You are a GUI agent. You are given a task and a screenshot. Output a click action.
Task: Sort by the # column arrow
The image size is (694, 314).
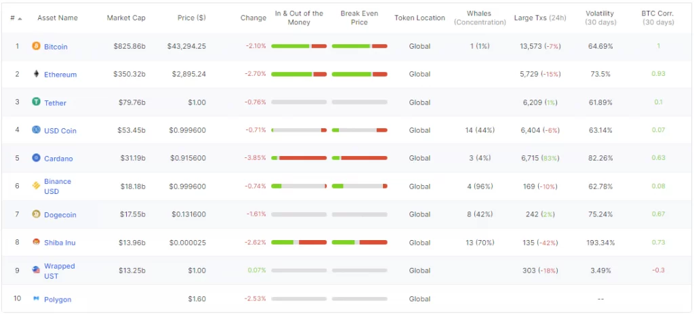20,18
